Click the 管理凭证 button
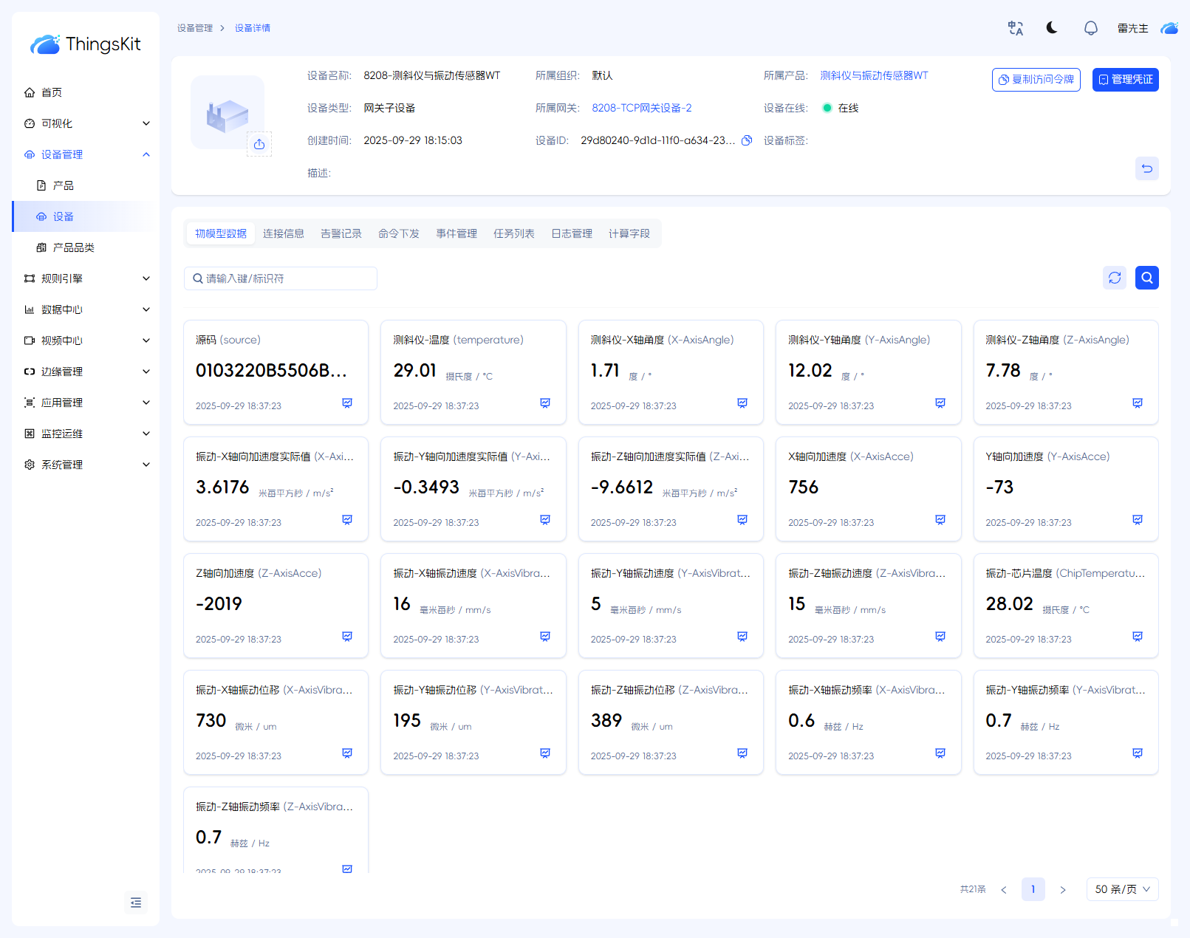The image size is (1190, 938). (x=1125, y=80)
